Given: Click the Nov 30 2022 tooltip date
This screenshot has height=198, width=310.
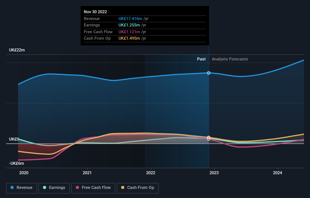Looking at the screenshot, I should click(x=95, y=12).
